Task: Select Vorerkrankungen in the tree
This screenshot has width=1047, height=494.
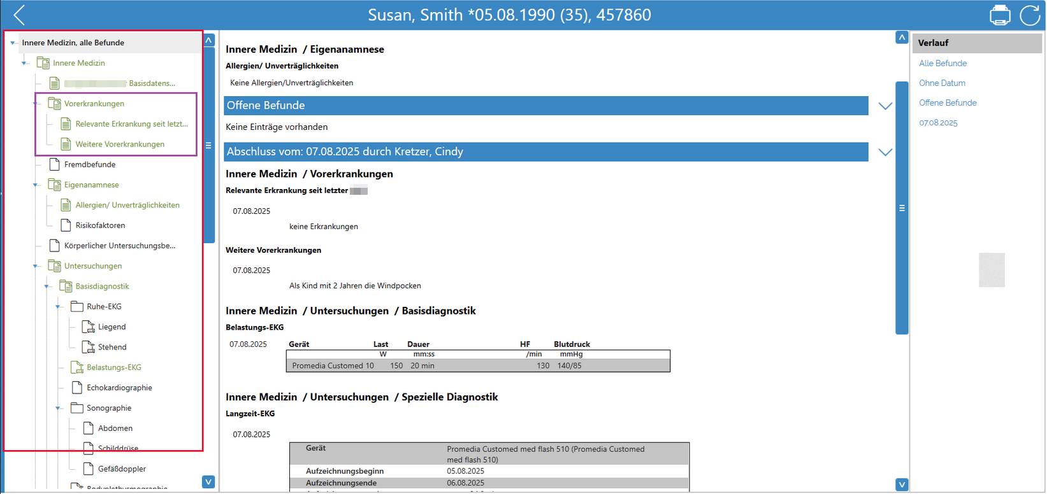Action: [94, 104]
